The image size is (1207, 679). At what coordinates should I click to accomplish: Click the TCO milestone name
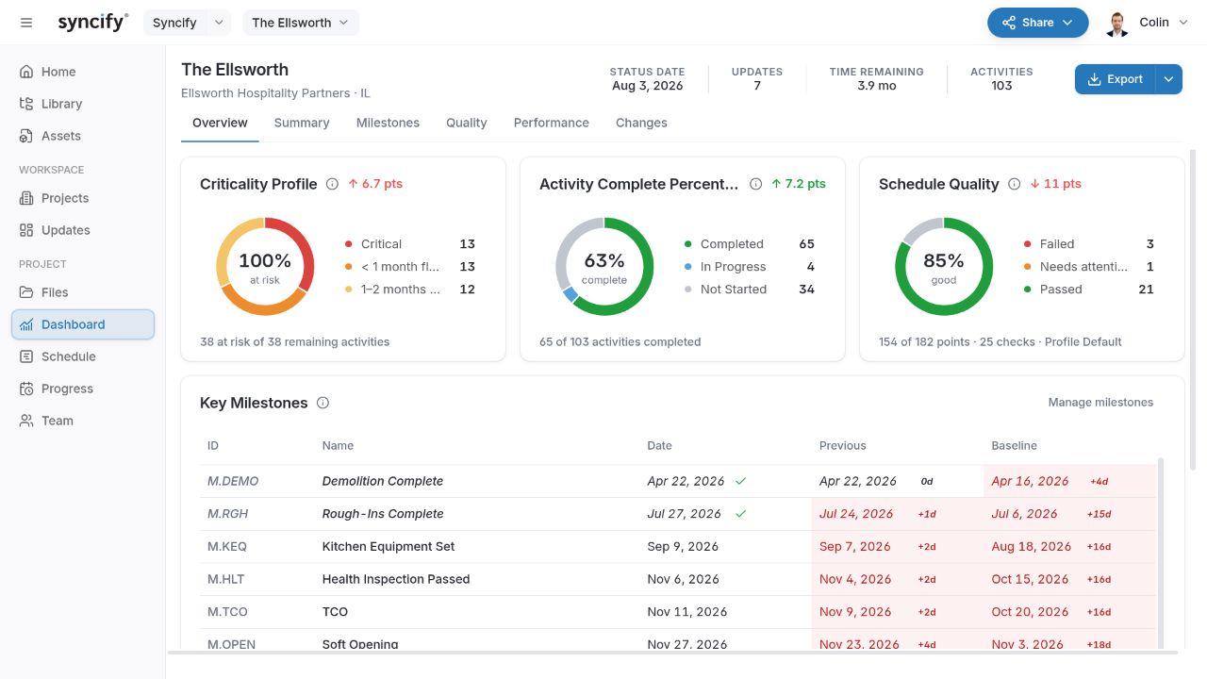335,612
